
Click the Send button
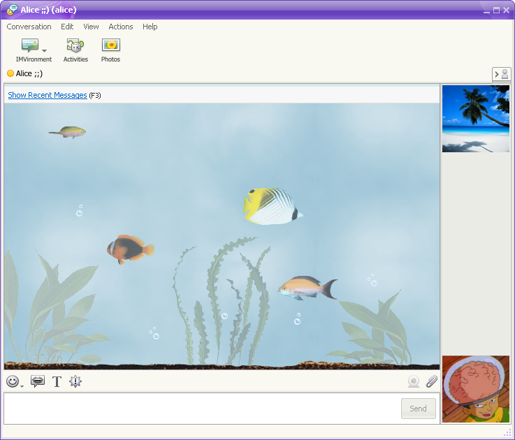[418, 409]
